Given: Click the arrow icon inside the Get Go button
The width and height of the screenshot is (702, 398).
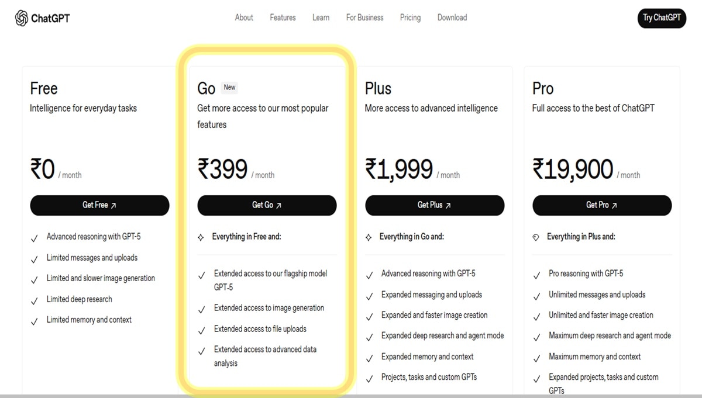Looking at the screenshot, I should tap(279, 205).
